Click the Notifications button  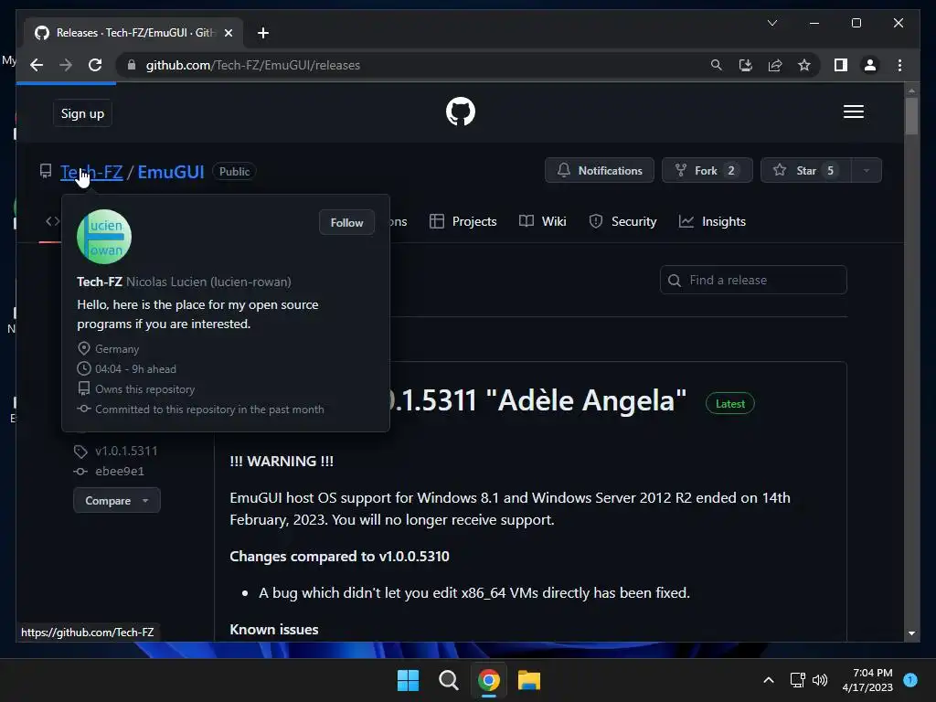pos(600,171)
